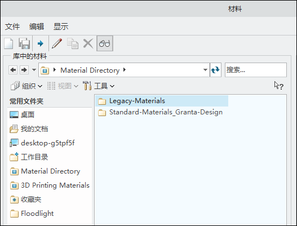The height and width of the screenshot is (226, 297).
Task: Click the delete X icon in toolbar
Action: coord(88,43)
